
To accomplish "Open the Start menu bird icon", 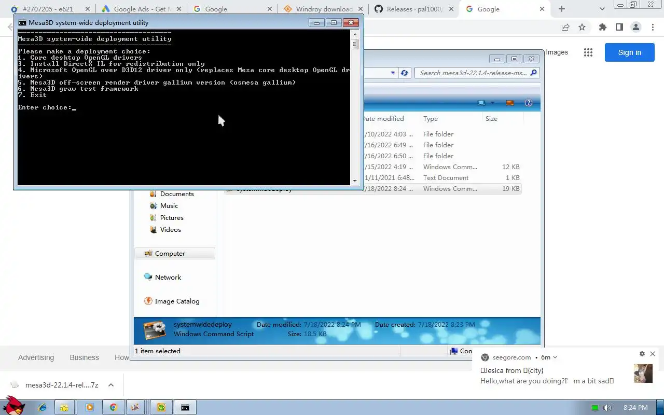I will tap(14, 405).
